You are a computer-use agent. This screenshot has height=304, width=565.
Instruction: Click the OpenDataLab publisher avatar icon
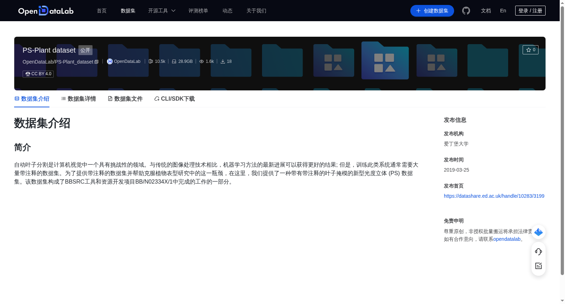pyautogui.click(x=110, y=61)
